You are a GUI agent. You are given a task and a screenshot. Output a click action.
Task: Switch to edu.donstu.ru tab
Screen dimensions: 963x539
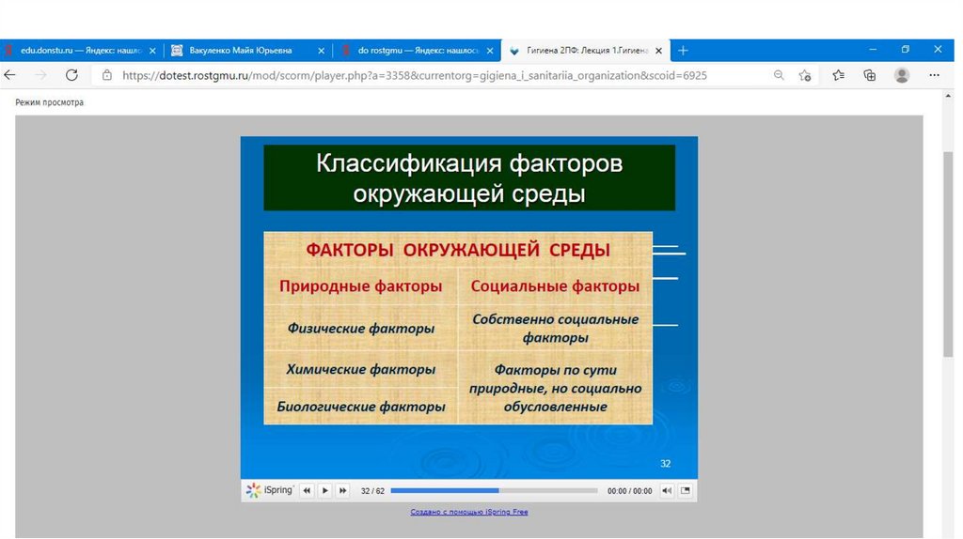coord(80,51)
